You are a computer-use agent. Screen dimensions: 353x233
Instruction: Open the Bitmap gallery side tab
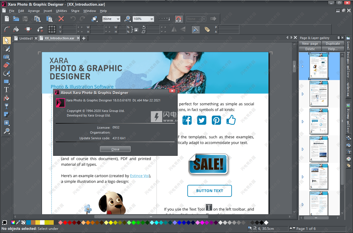click(348, 118)
